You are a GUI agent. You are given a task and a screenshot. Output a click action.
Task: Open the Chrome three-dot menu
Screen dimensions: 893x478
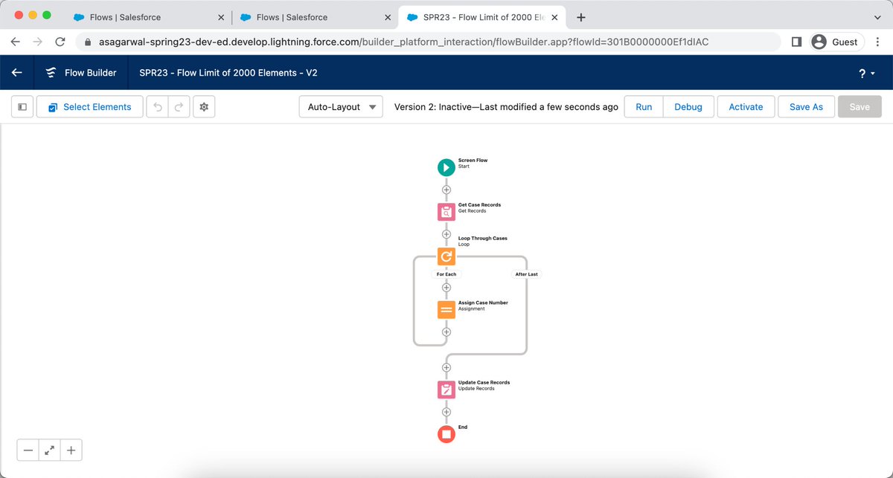coord(878,42)
